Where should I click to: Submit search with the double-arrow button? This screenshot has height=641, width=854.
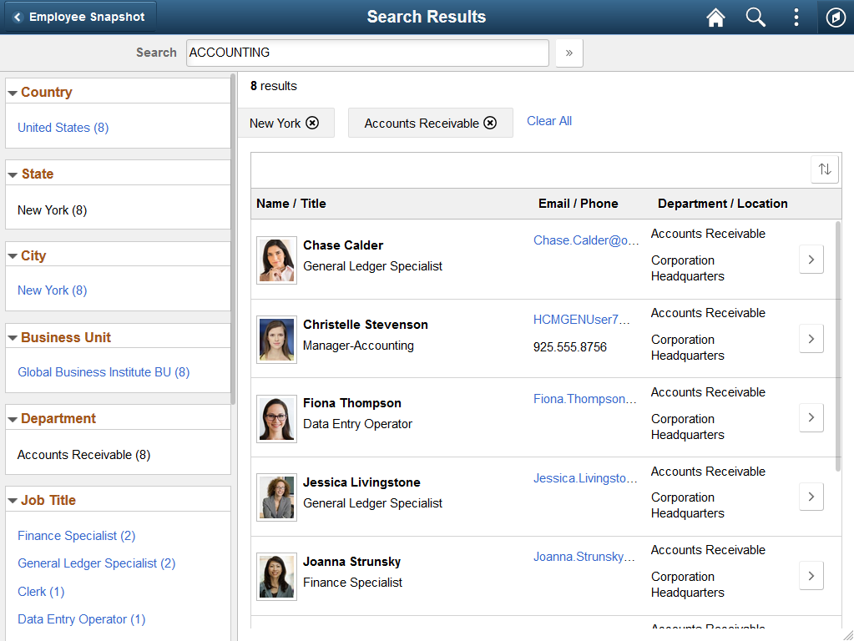tap(569, 53)
